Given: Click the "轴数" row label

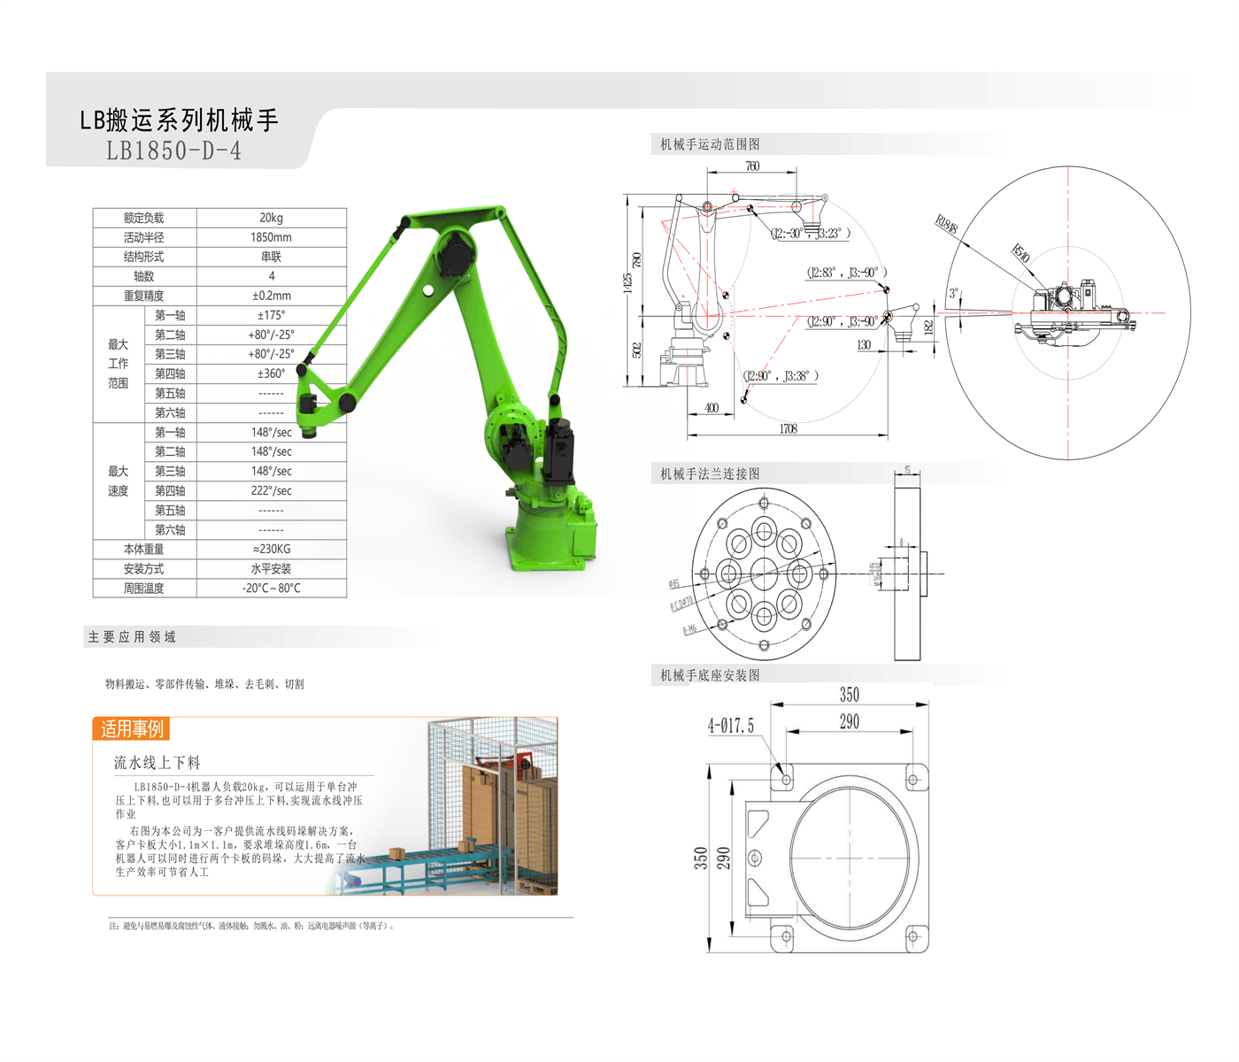Looking at the screenshot, I should [144, 276].
